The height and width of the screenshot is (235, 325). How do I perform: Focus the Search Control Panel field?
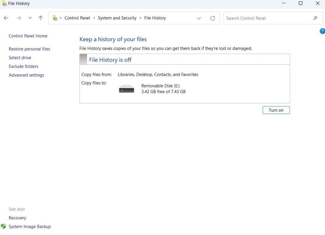pos(273,18)
